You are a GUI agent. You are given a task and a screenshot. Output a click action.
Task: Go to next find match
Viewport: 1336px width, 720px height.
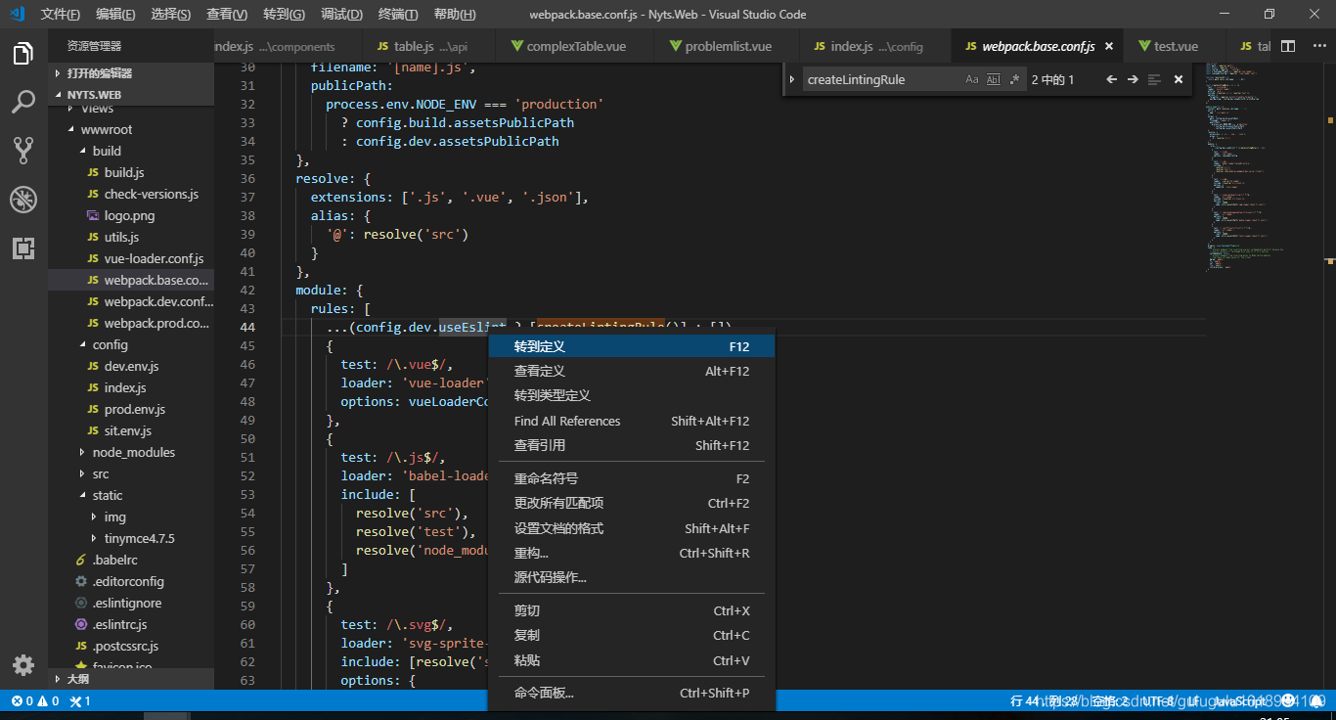[x=1133, y=79]
